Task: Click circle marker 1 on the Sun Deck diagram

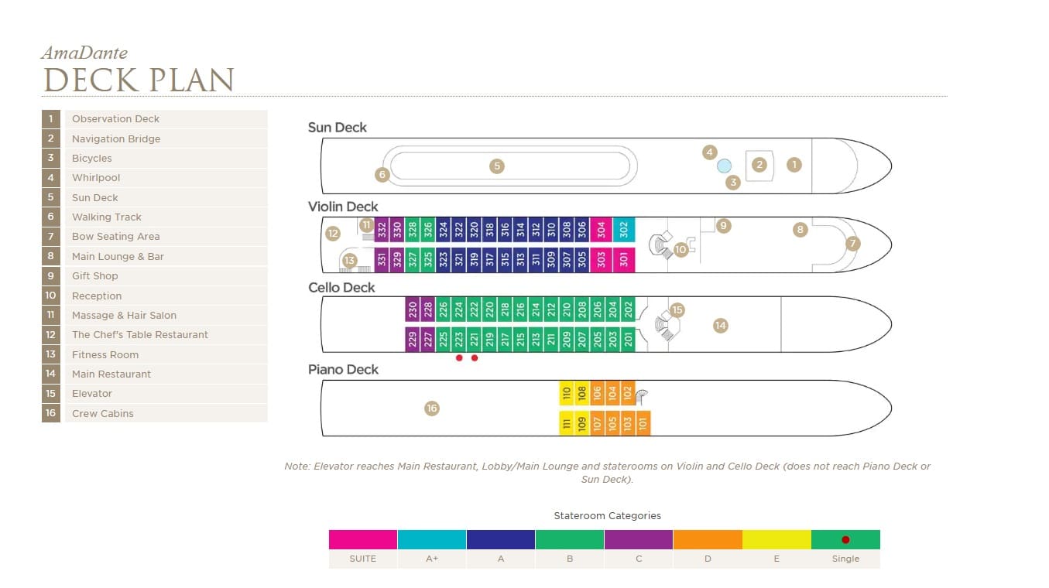Action: pyautogui.click(x=794, y=164)
